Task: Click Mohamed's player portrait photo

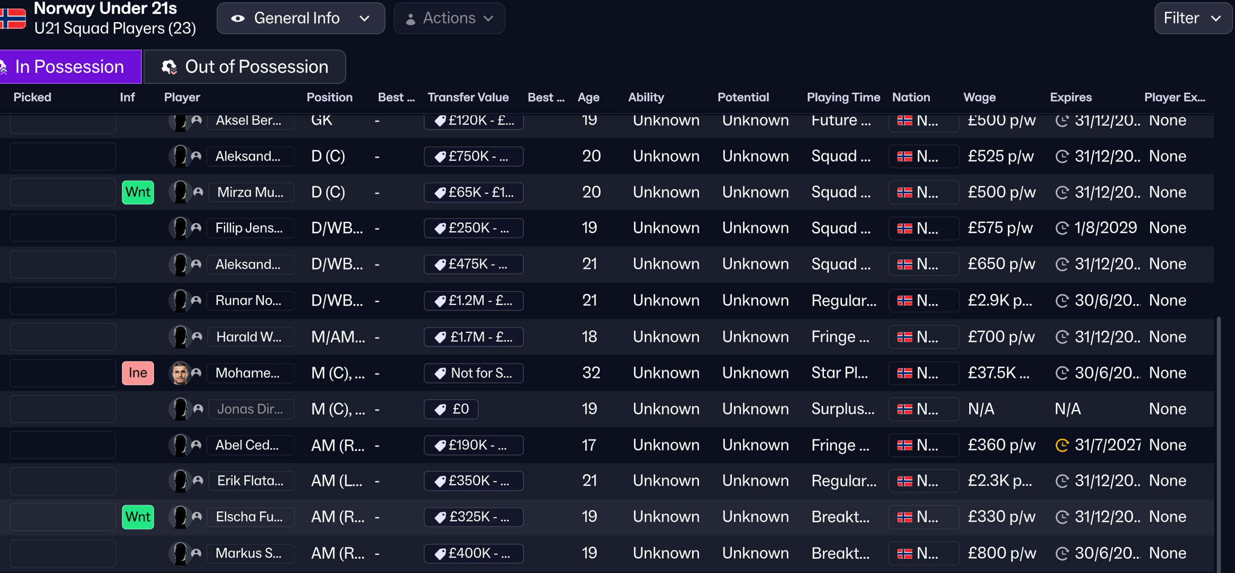Action: (180, 373)
